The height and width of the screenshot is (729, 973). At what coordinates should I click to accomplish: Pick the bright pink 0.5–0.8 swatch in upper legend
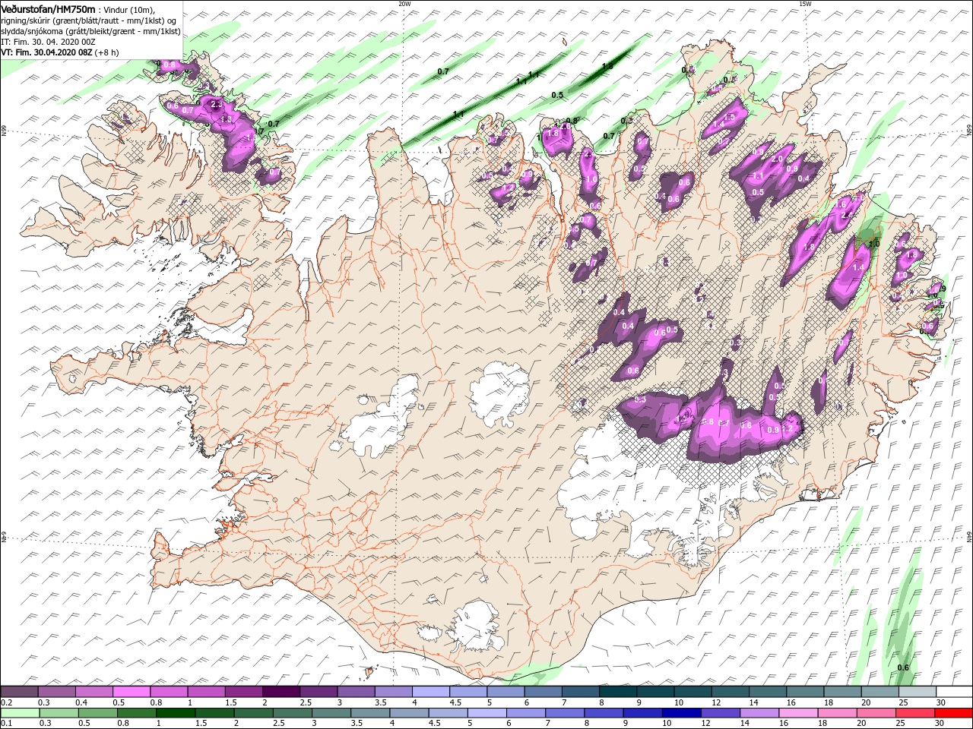coord(132,692)
